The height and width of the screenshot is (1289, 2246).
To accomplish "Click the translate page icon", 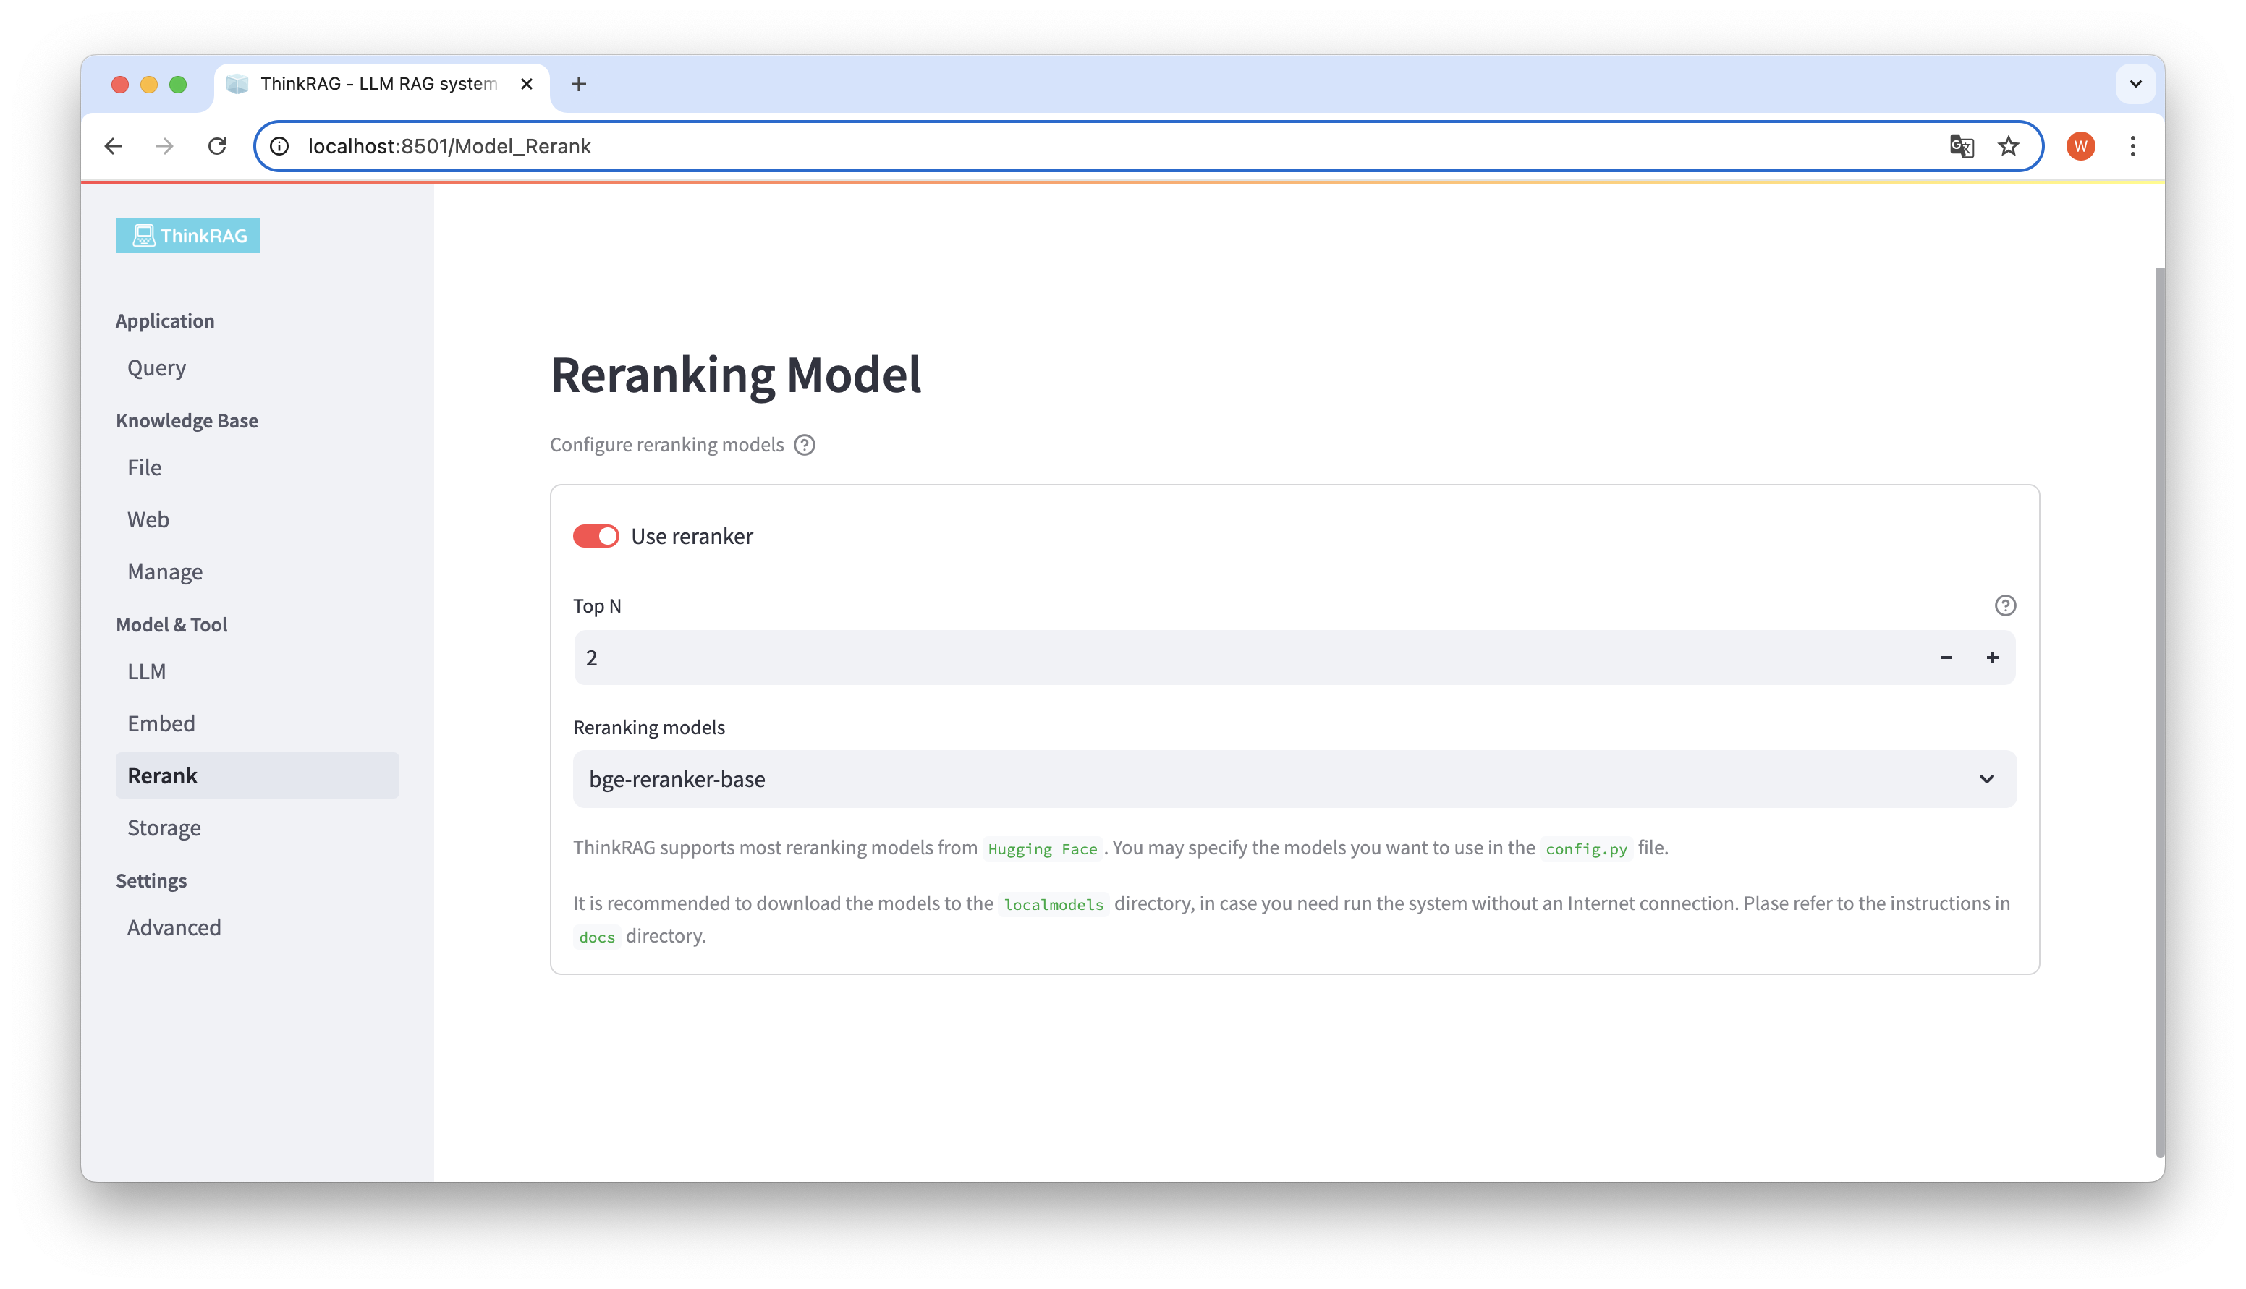I will (1961, 146).
